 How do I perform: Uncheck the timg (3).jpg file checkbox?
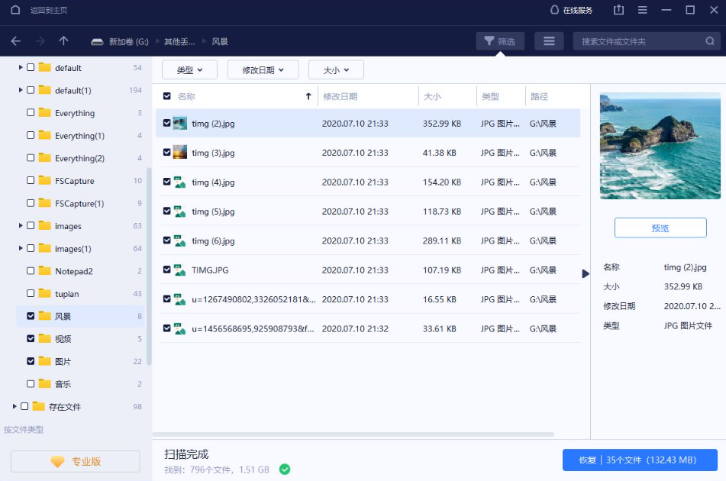point(167,152)
